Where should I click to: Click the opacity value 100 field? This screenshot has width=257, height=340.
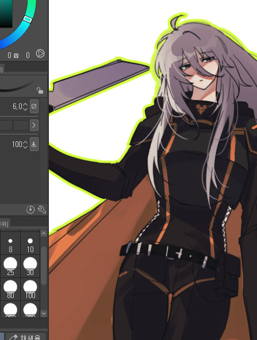point(17,144)
